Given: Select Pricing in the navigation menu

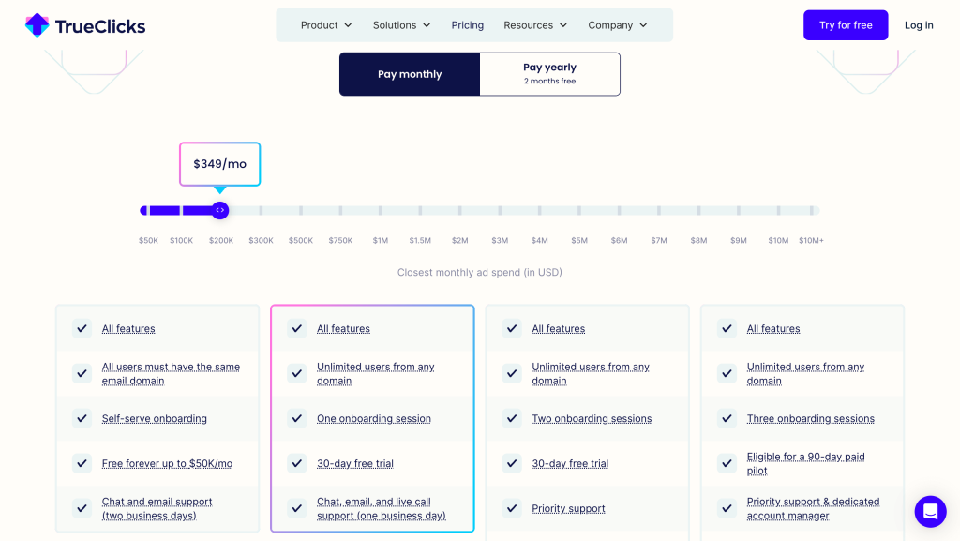Looking at the screenshot, I should 467,25.
